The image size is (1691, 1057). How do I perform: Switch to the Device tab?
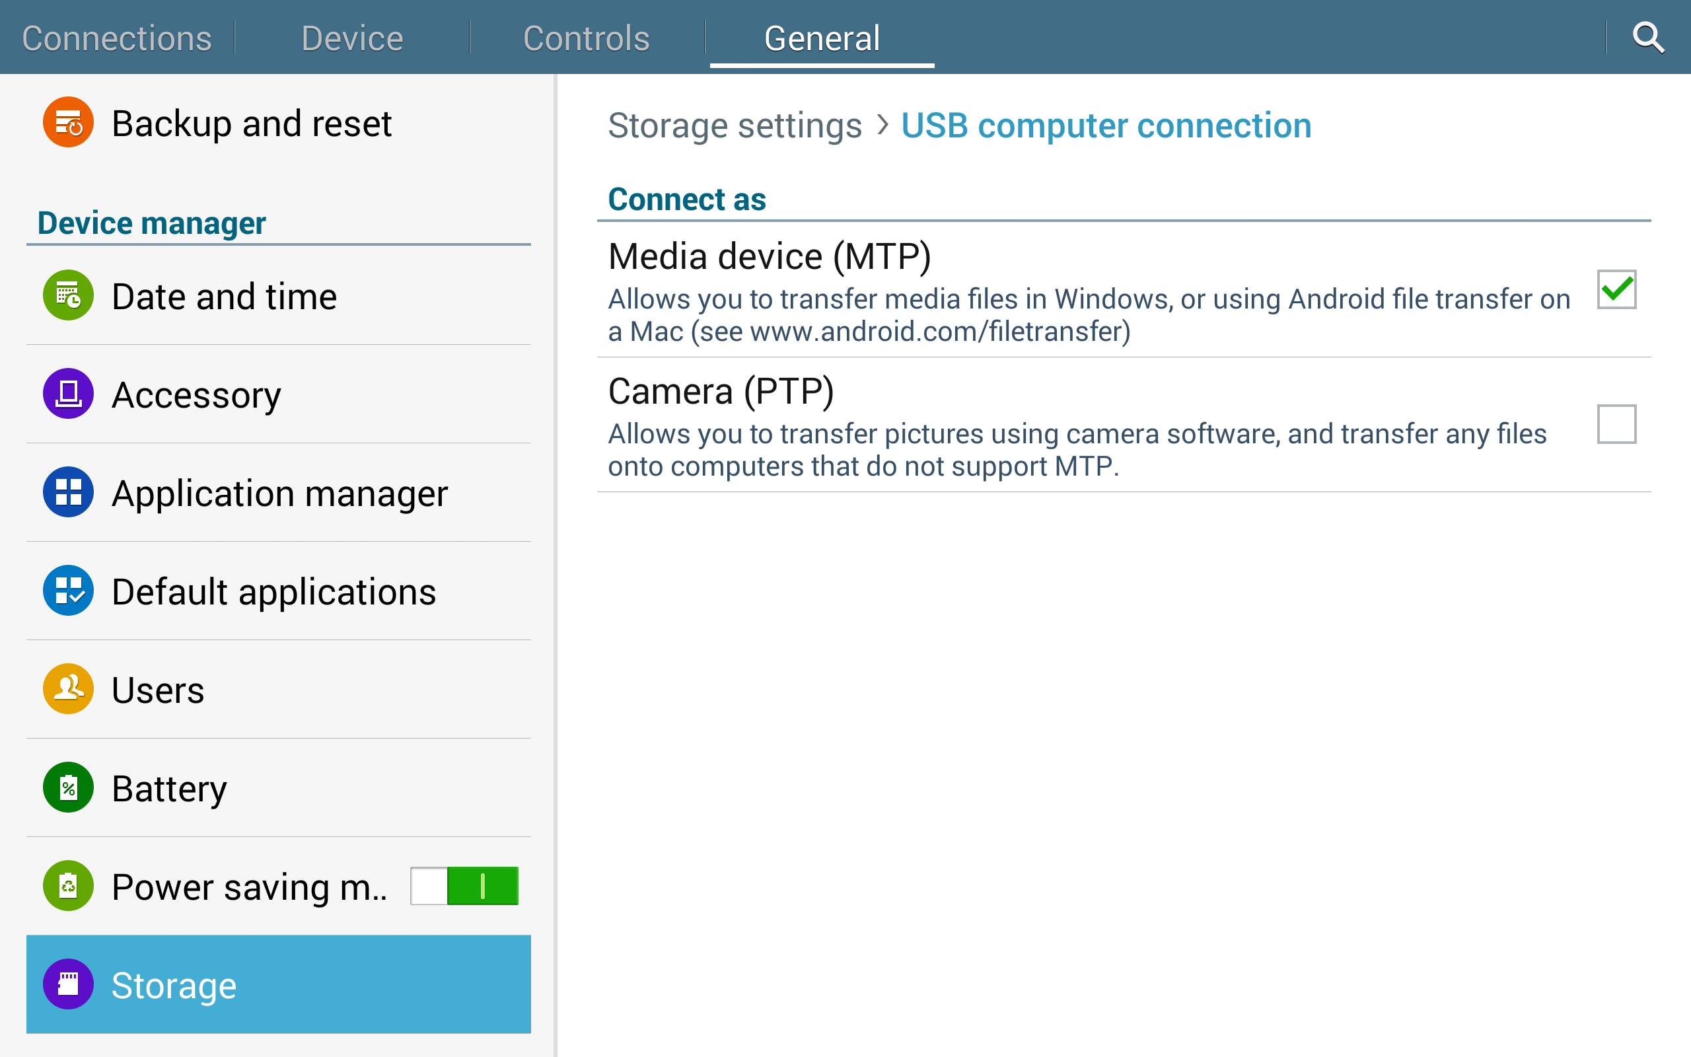tap(352, 38)
